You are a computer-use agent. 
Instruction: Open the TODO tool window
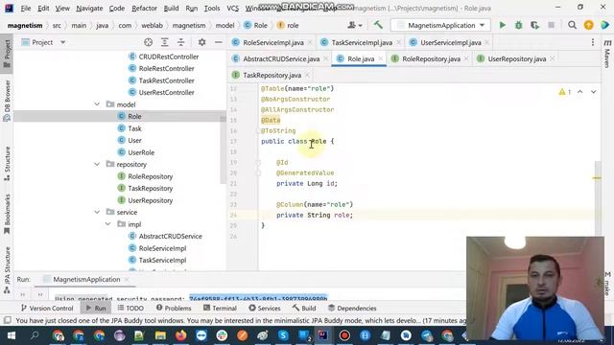pyautogui.click(x=130, y=309)
